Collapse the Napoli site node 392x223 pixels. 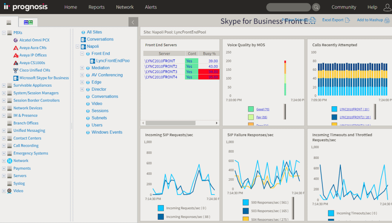click(x=77, y=47)
